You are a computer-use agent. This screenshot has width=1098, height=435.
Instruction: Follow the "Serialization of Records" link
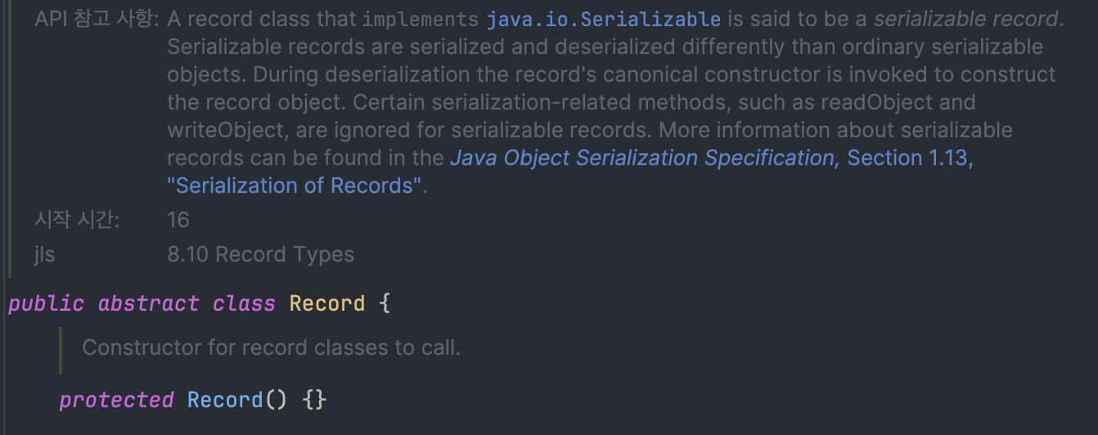point(295,186)
